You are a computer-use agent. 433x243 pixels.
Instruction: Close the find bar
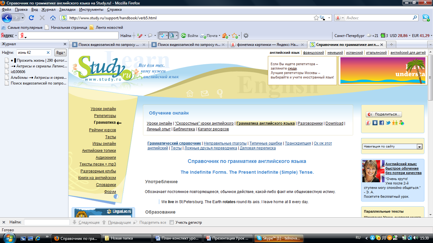click(x=4, y=222)
